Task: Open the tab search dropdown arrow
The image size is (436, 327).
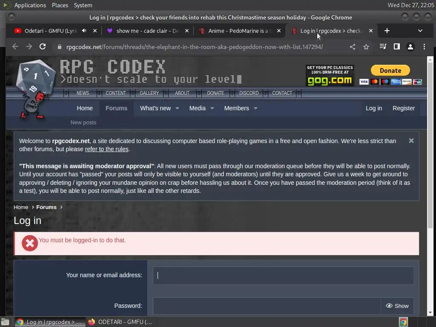Action: 420,31
